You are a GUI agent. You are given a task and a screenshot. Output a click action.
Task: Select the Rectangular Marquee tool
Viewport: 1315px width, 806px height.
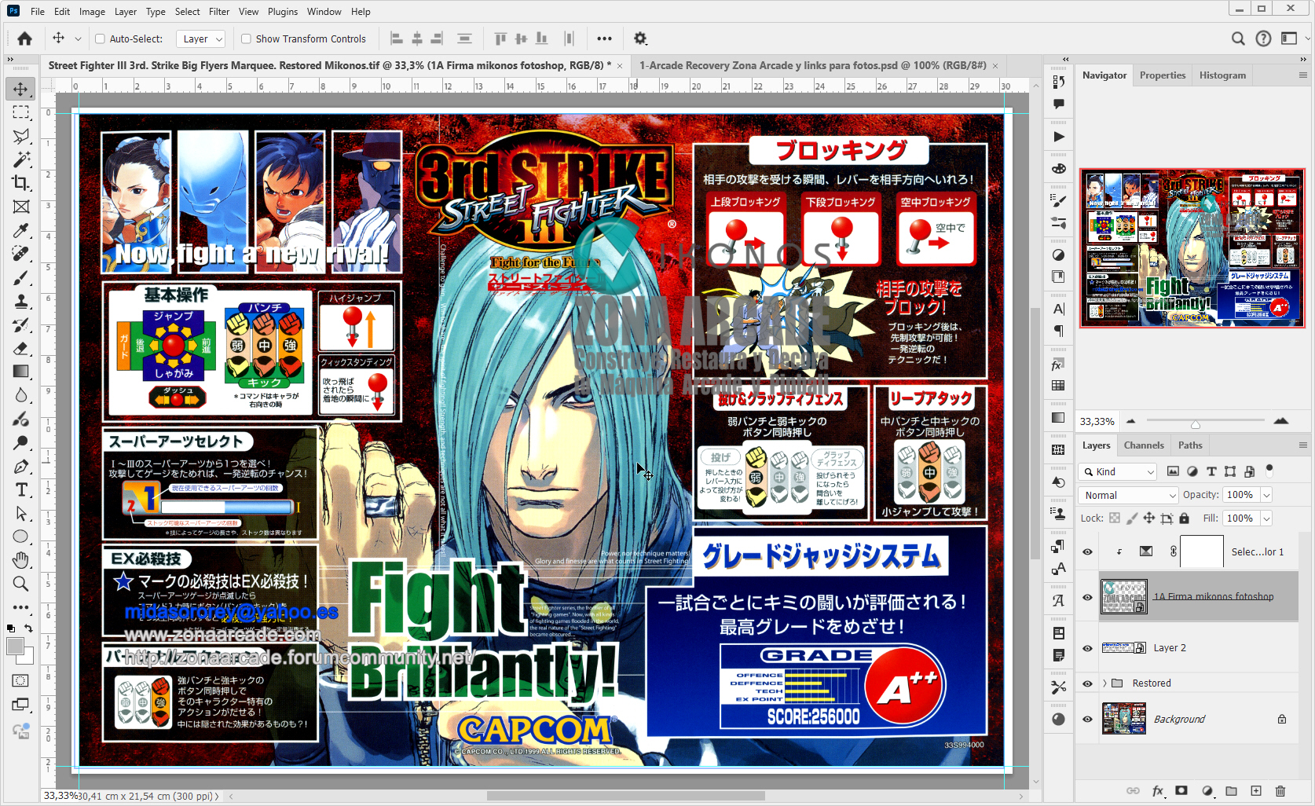click(x=21, y=112)
